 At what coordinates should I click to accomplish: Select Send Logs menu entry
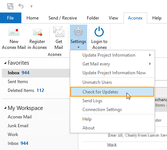(x=112, y=101)
